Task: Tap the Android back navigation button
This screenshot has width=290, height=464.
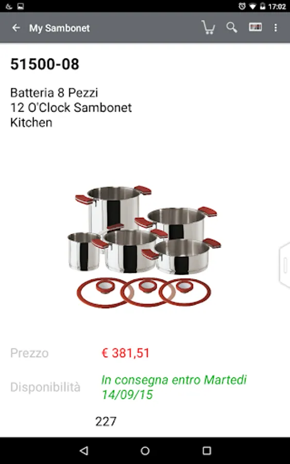Action: tap(84, 451)
